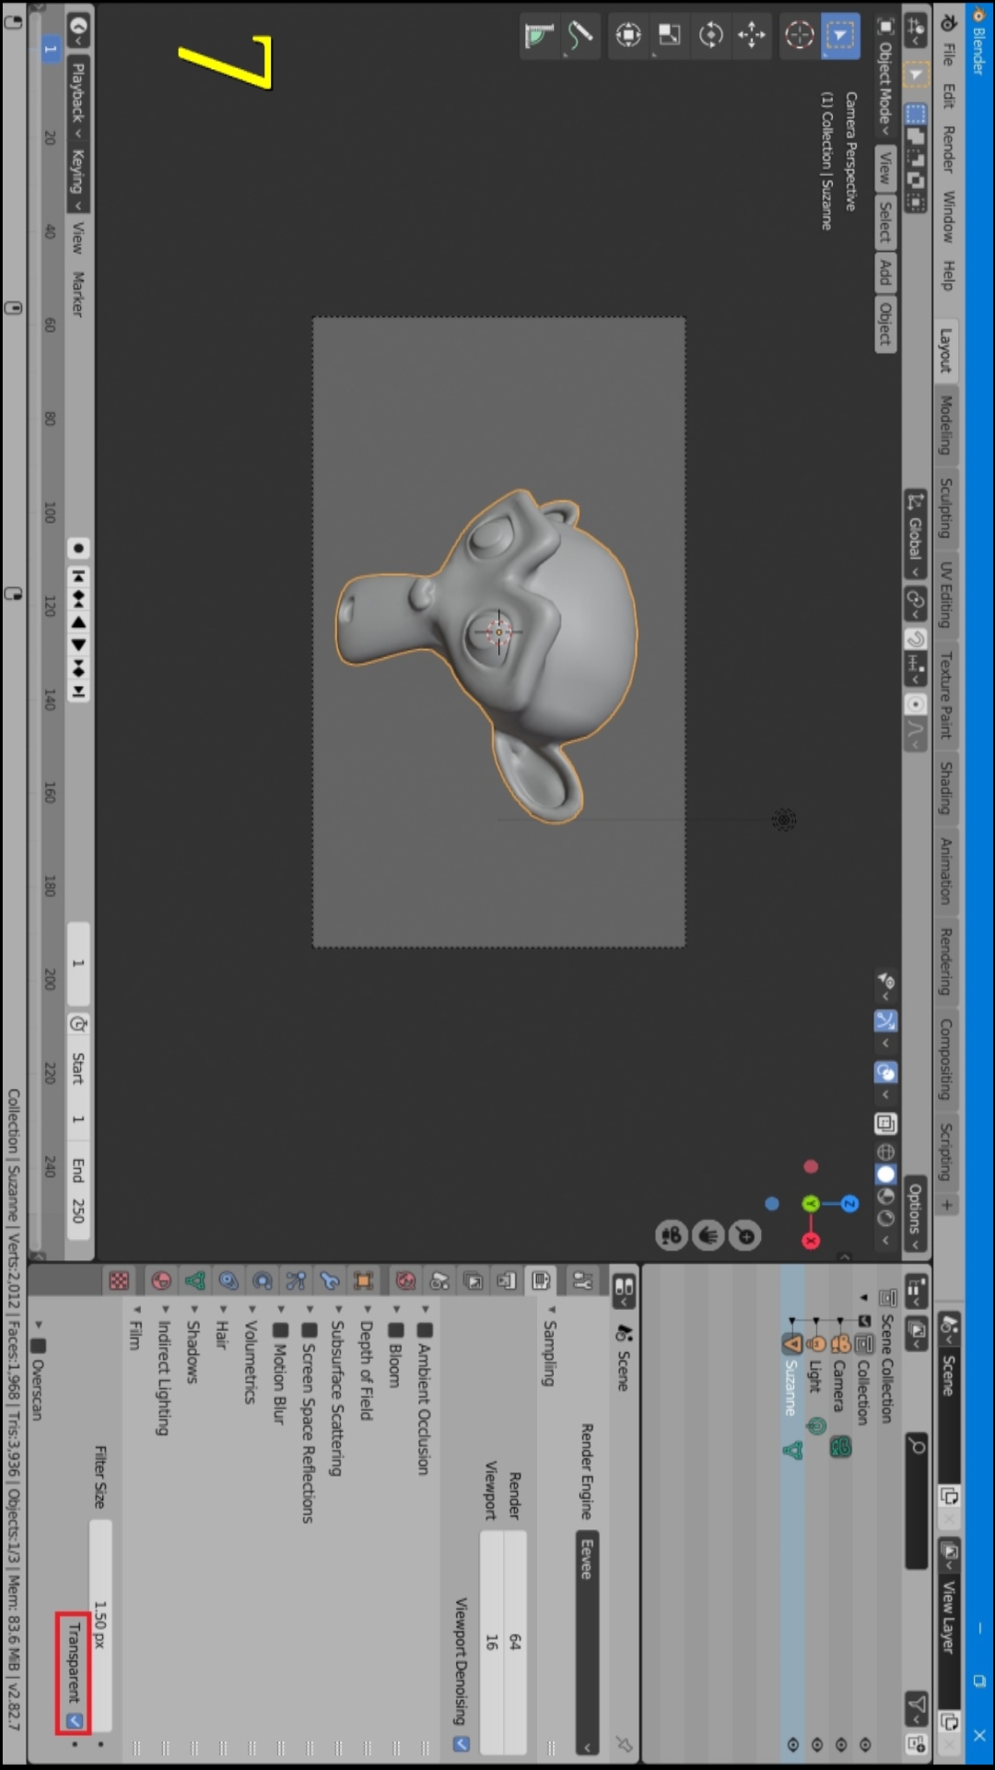The width and height of the screenshot is (995, 1770).
Task: Open the Physics properties tab icon
Action: (263, 1280)
